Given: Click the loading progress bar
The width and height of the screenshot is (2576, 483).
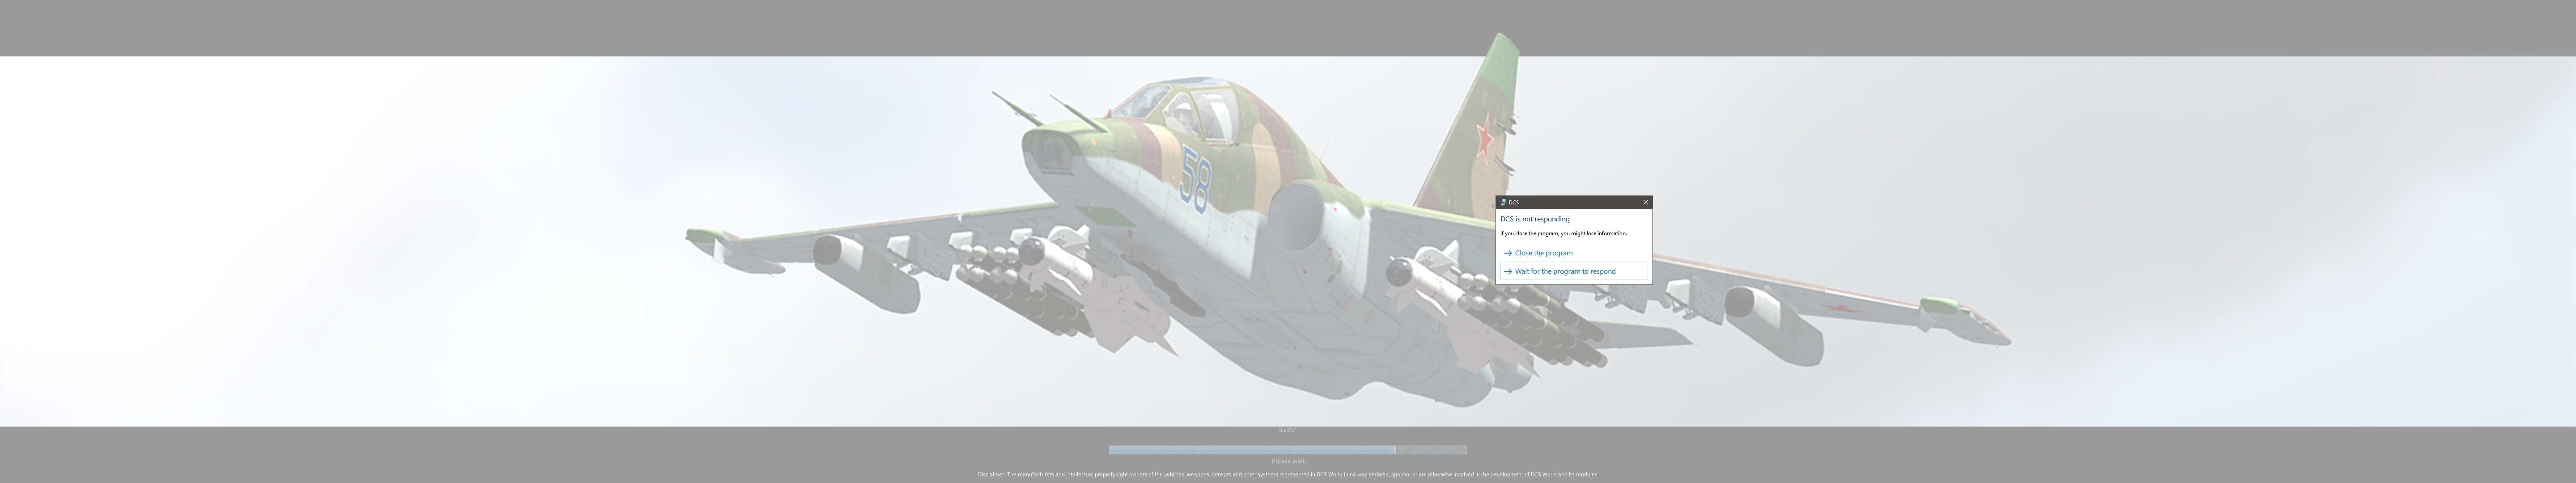Looking at the screenshot, I should (1288, 450).
